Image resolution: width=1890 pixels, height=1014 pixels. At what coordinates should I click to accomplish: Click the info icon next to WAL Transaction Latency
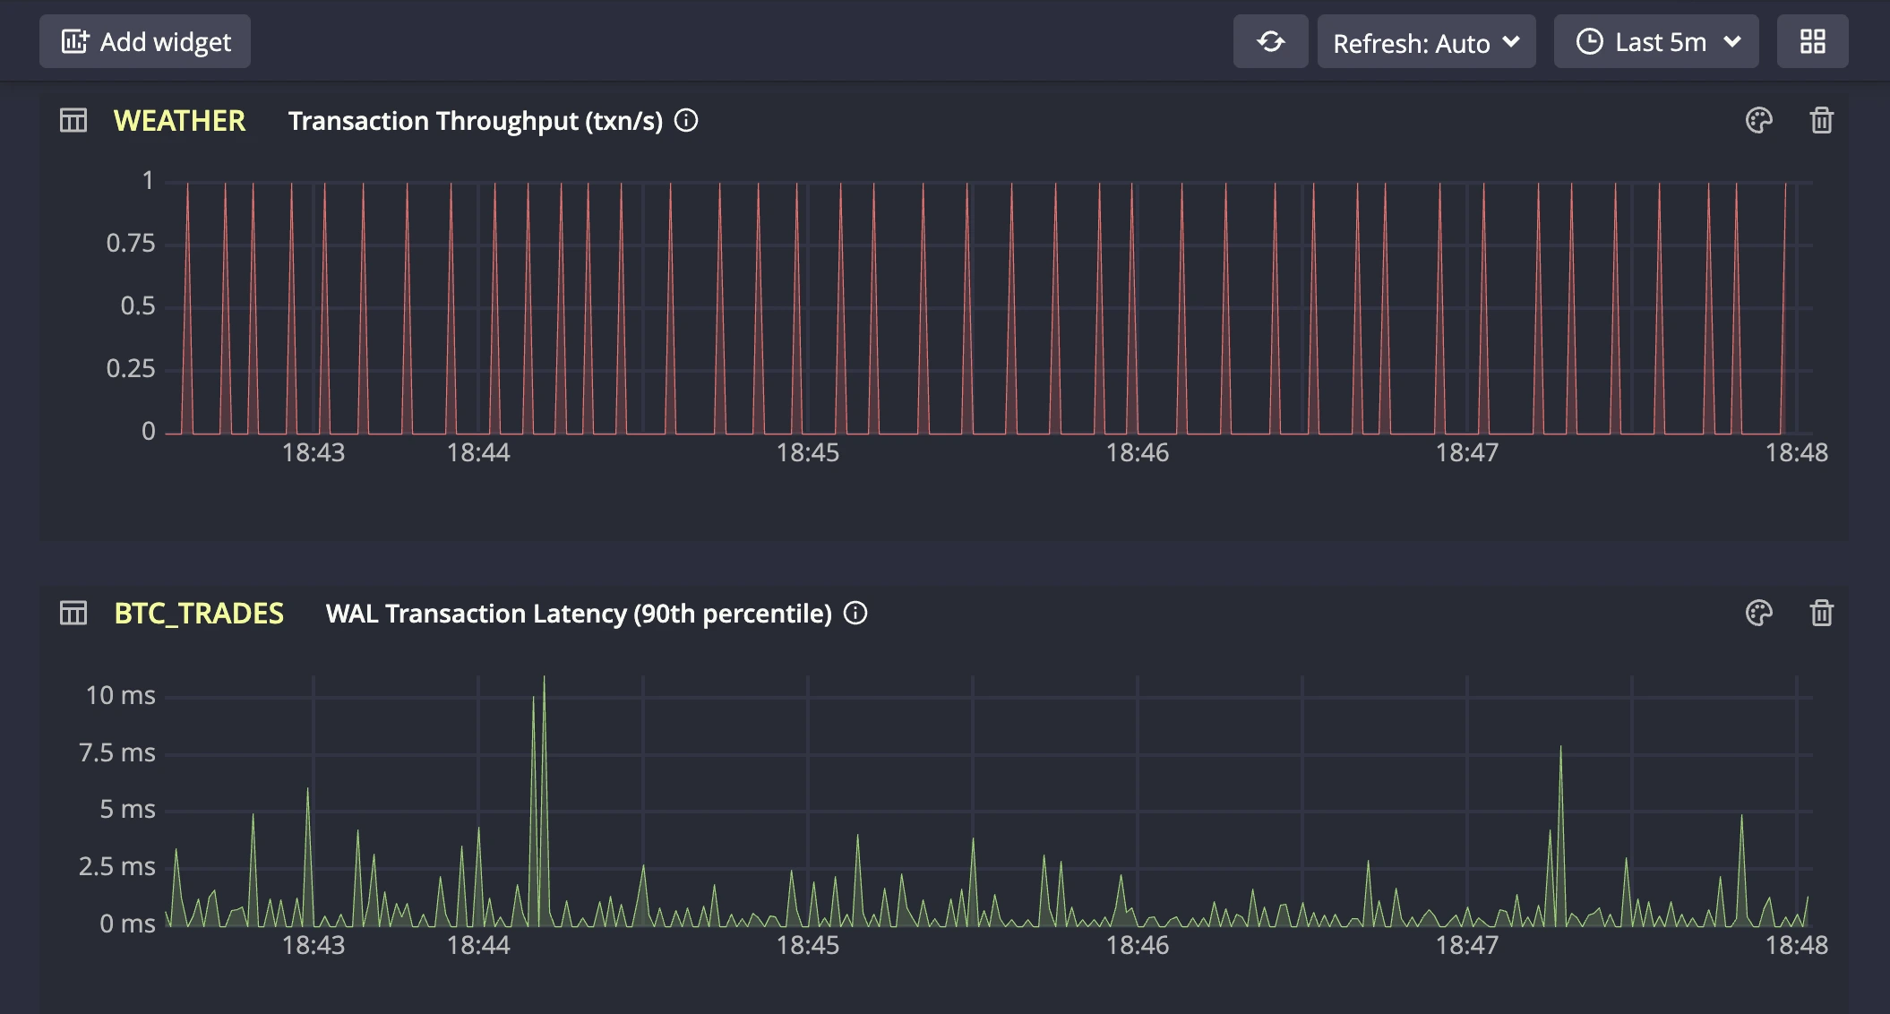(856, 614)
